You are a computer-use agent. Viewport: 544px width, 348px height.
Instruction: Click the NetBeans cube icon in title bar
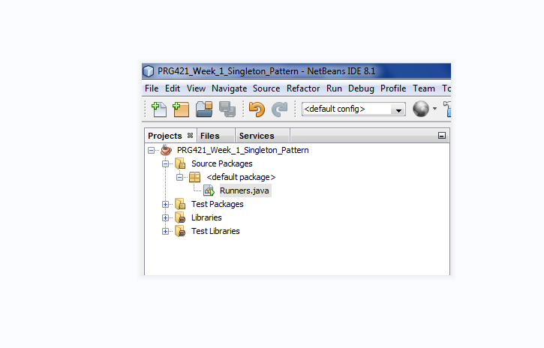[148, 71]
